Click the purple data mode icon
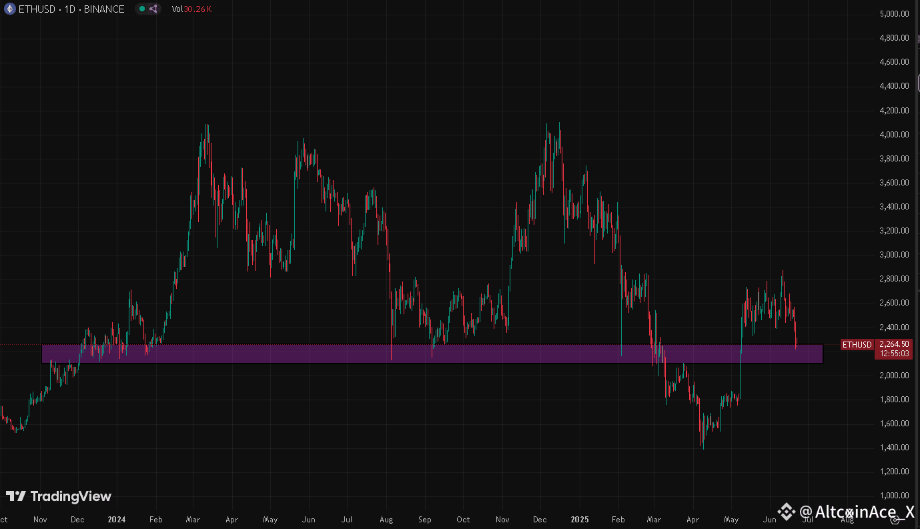Image resolution: width=920 pixels, height=529 pixels. (153, 9)
